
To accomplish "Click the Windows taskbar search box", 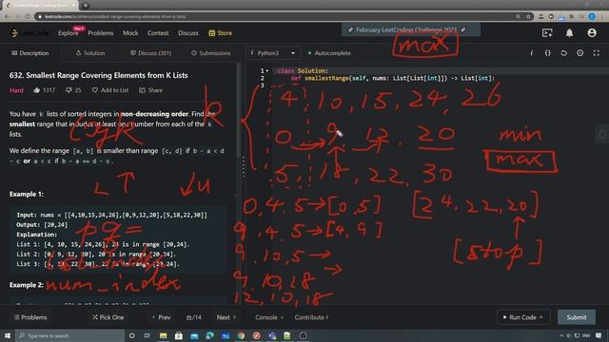I will (69, 335).
